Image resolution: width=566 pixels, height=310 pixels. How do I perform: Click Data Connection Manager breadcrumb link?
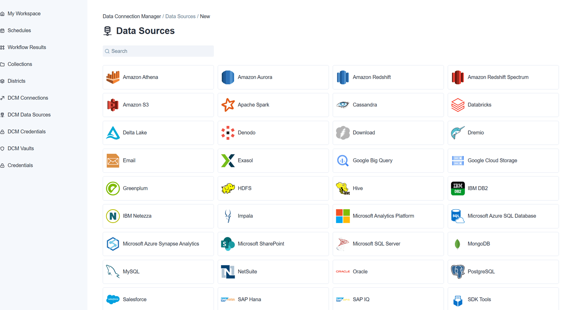[x=132, y=16]
